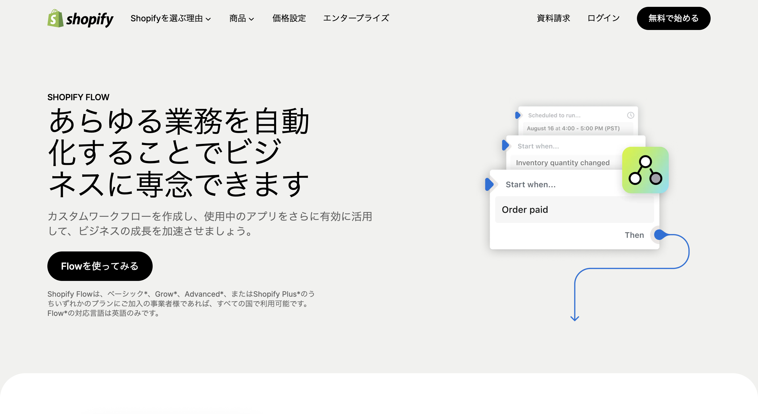Click the Shopify shopping bag logo

(x=55, y=18)
